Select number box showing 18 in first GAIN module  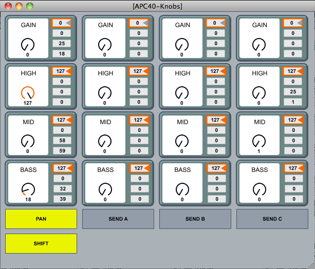pos(62,53)
